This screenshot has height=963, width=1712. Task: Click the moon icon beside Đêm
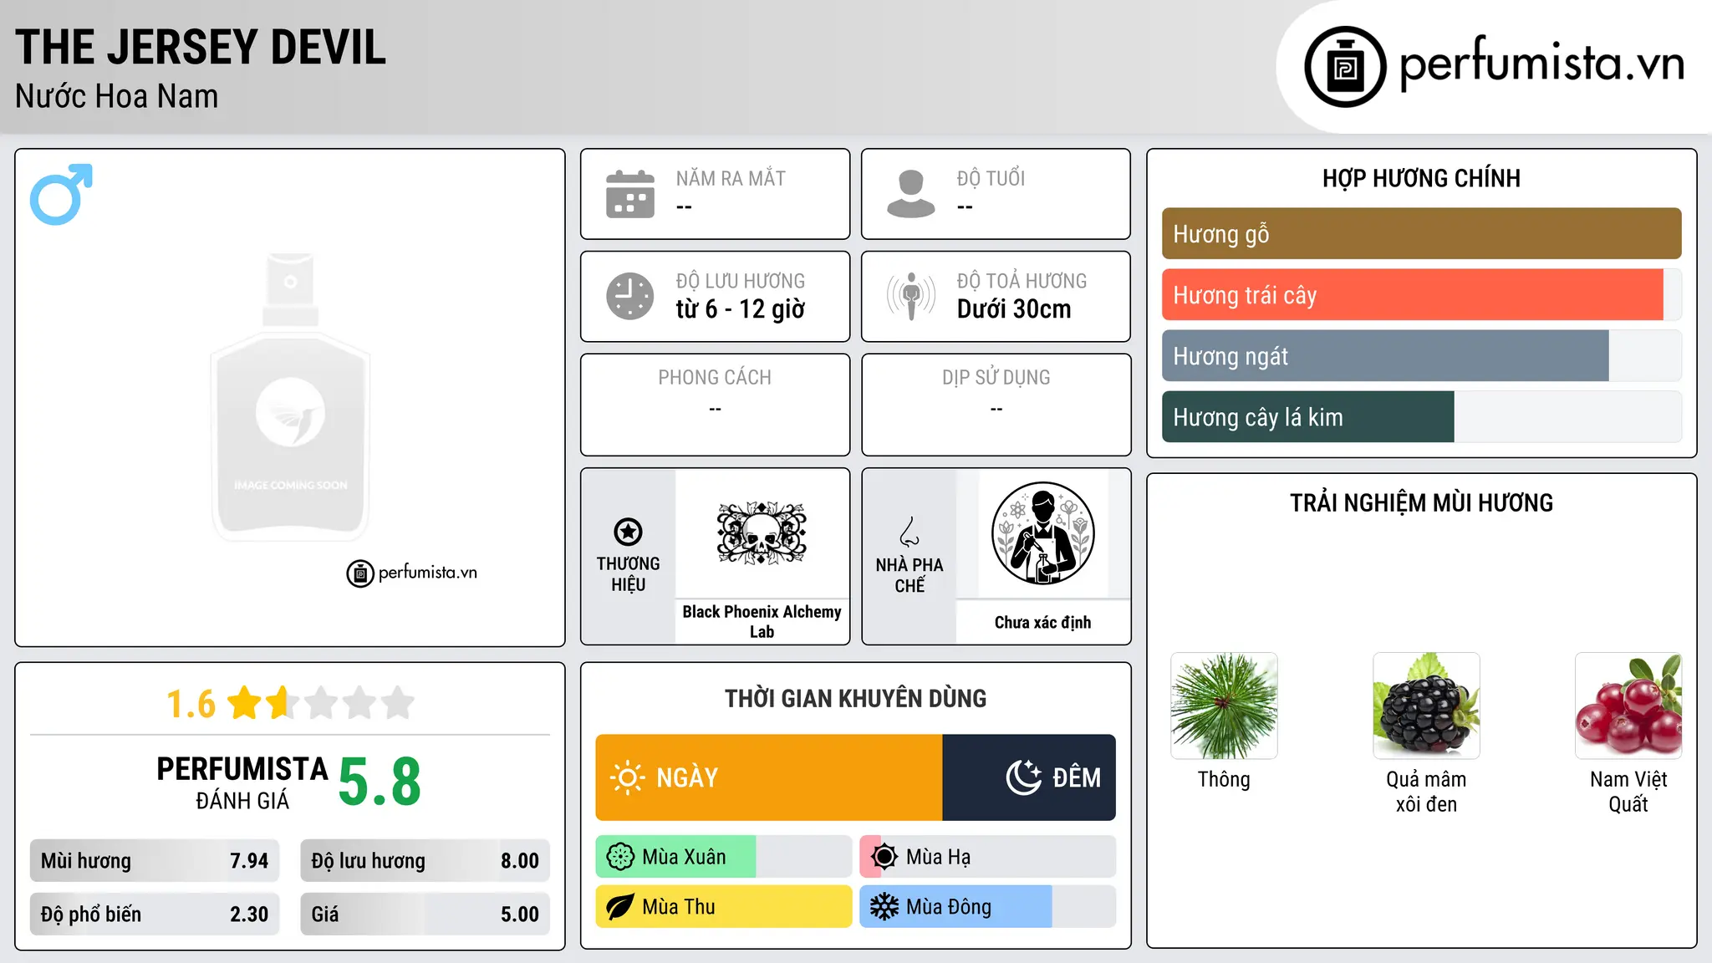(x=1024, y=777)
